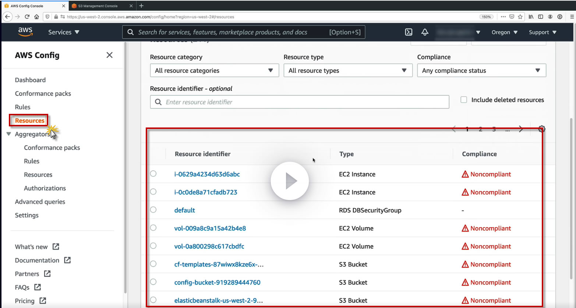This screenshot has height=308, width=576.
Task: Open AWS CloudShell terminal icon
Action: (409, 32)
